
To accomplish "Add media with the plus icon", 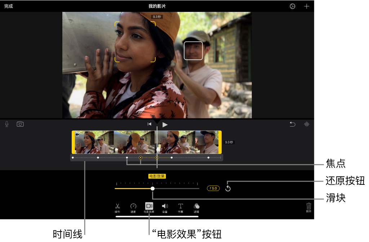I will coord(306,6).
